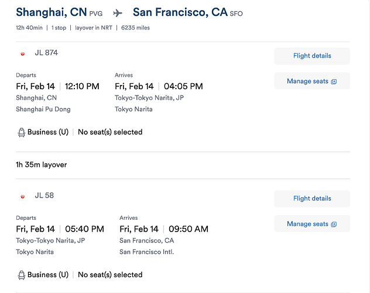Click the 12:10 PM departure time
The height and width of the screenshot is (293, 370).
click(x=82, y=86)
